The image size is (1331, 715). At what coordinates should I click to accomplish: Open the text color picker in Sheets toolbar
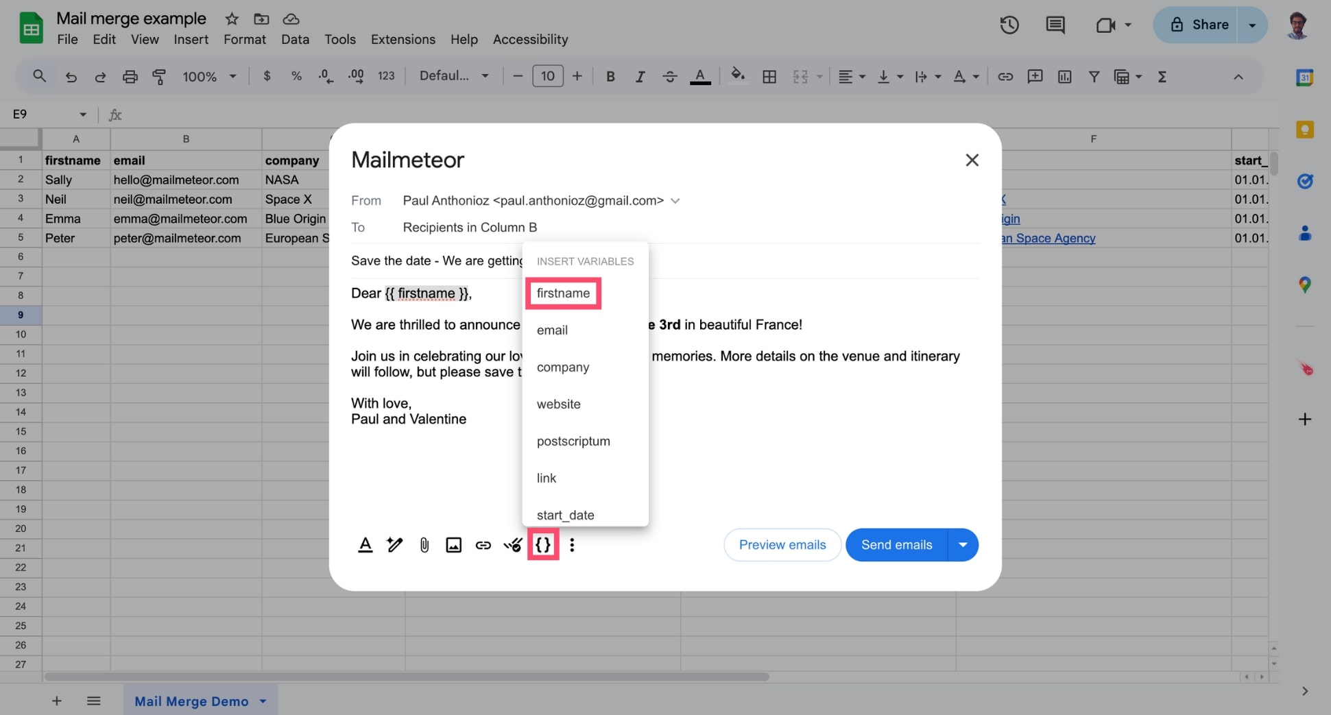(700, 76)
